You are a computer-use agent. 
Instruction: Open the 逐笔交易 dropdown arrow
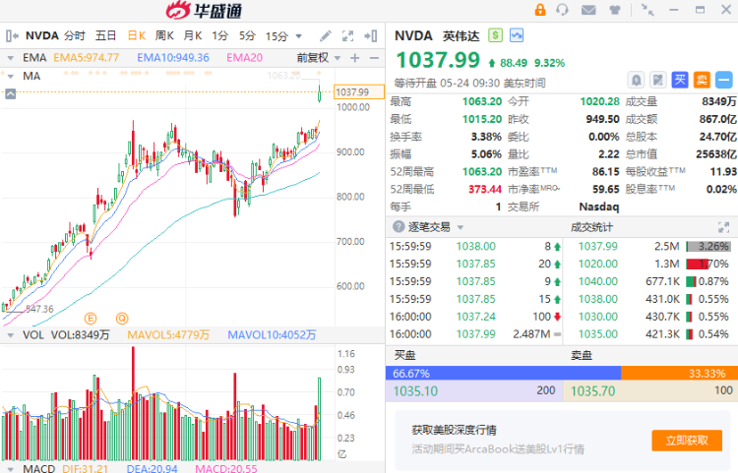click(x=461, y=227)
